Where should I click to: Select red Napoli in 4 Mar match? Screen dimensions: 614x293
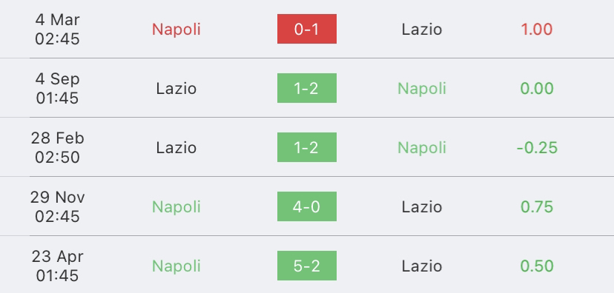click(x=176, y=30)
